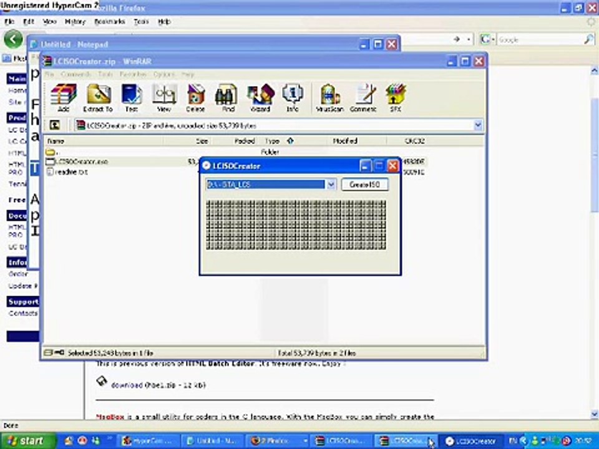Image resolution: width=599 pixels, height=449 pixels.
Task: Open WinRAR Favorites menu
Action: pyautogui.click(x=133, y=74)
